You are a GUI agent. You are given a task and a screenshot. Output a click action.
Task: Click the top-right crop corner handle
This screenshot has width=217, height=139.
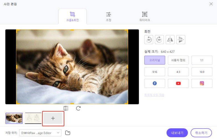[x=127, y=31]
